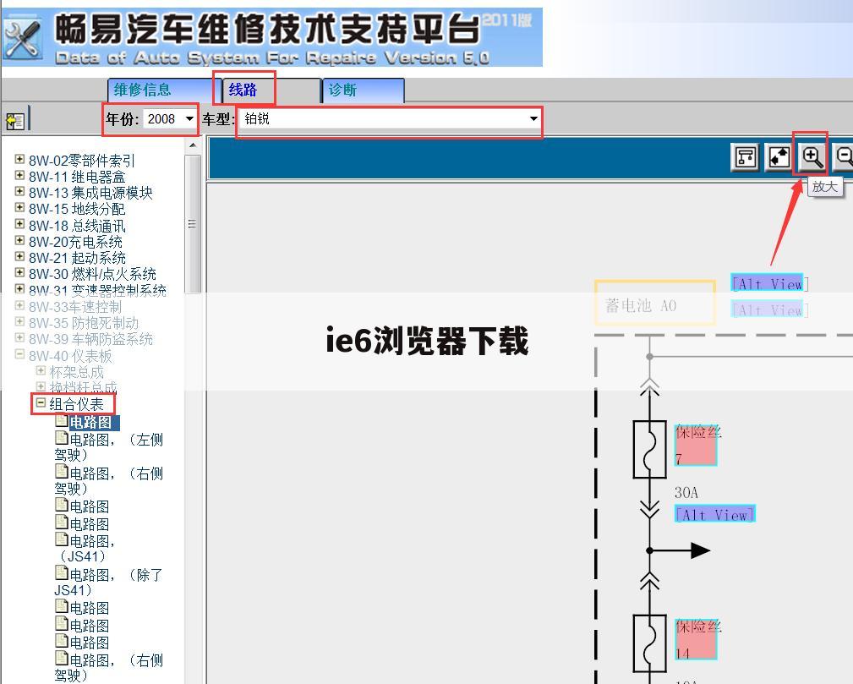The height and width of the screenshot is (684, 853).
Task: Click the diagonal arrows fit-to-window icon
Action: click(779, 158)
